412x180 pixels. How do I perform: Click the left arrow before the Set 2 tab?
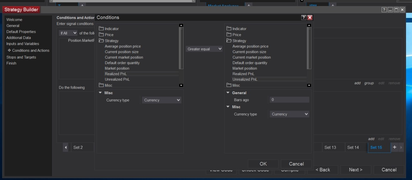pyautogui.click(x=66, y=147)
